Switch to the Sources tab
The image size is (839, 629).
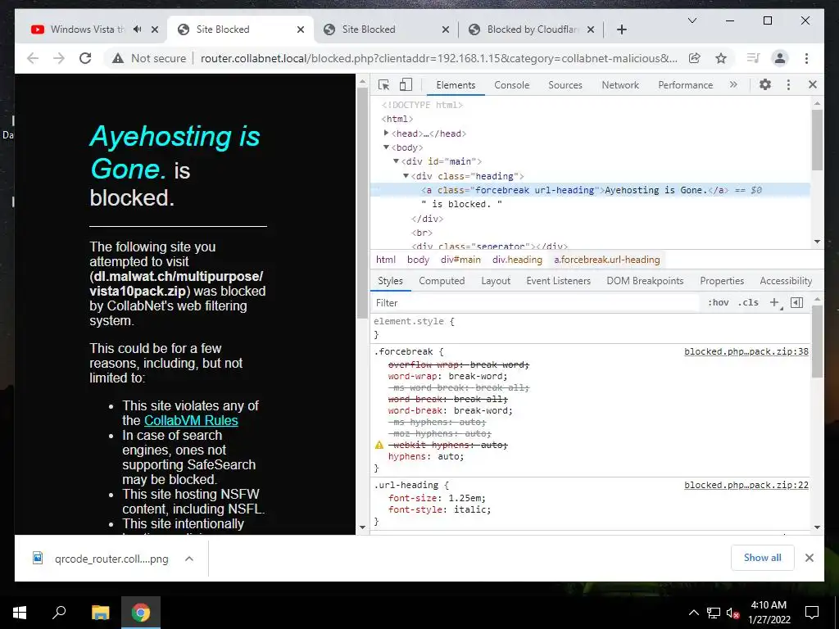pyautogui.click(x=565, y=85)
